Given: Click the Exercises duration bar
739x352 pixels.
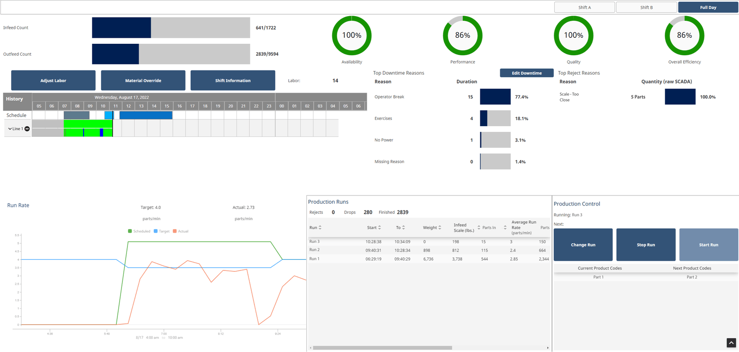Looking at the screenshot, I should click(x=495, y=118).
